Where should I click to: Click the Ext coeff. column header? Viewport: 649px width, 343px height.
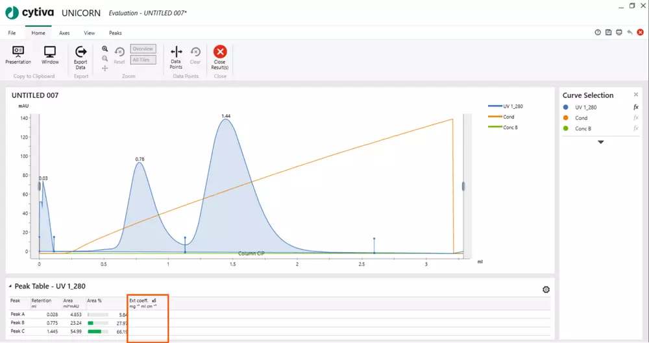(x=148, y=303)
